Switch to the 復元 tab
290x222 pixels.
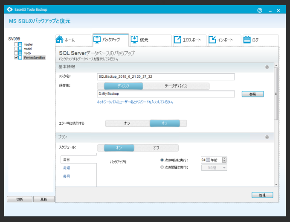[x=151, y=40]
